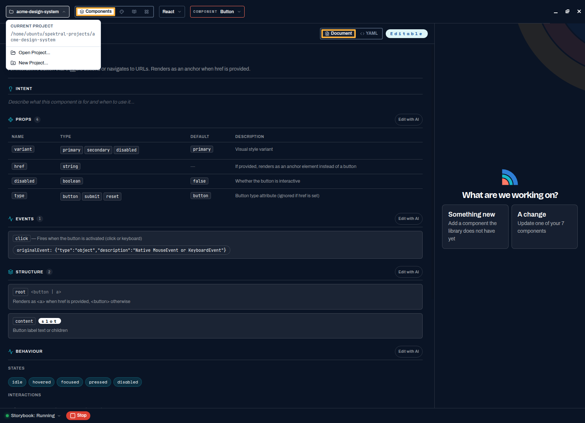Minimize the application window
This screenshot has height=423, width=585.
click(x=556, y=12)
